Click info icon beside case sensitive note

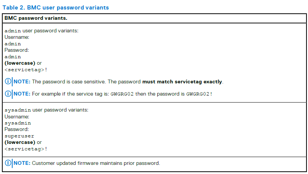[8, 82]
